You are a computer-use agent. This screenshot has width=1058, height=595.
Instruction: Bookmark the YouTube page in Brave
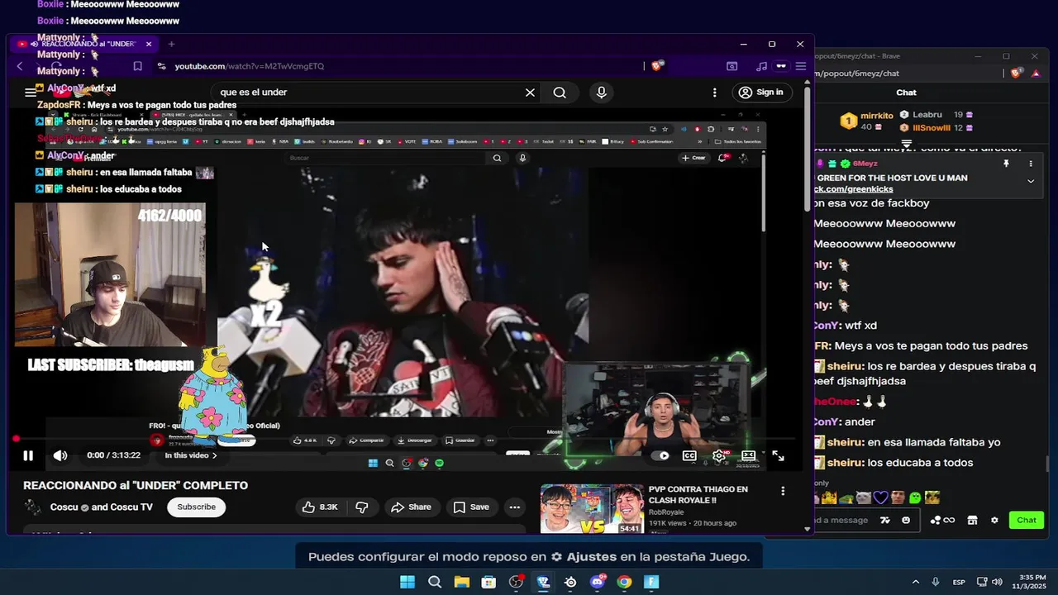[138, 66]
